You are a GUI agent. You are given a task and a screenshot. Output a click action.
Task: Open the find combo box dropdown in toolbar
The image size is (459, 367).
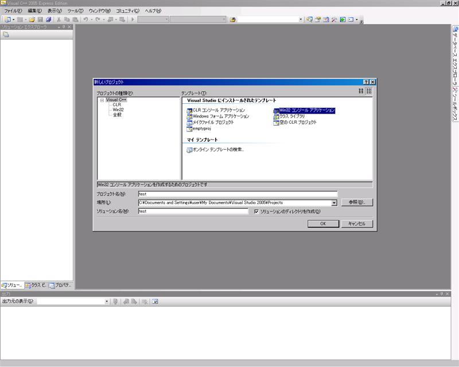301,19
